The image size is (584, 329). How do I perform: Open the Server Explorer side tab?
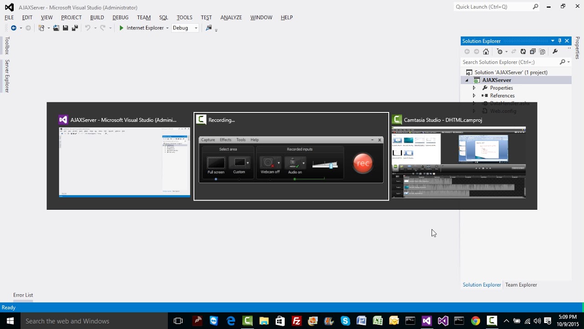click(7, 76)
